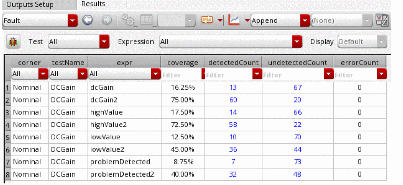Open detected count 10 for lowValue

[x=233, y=137]
